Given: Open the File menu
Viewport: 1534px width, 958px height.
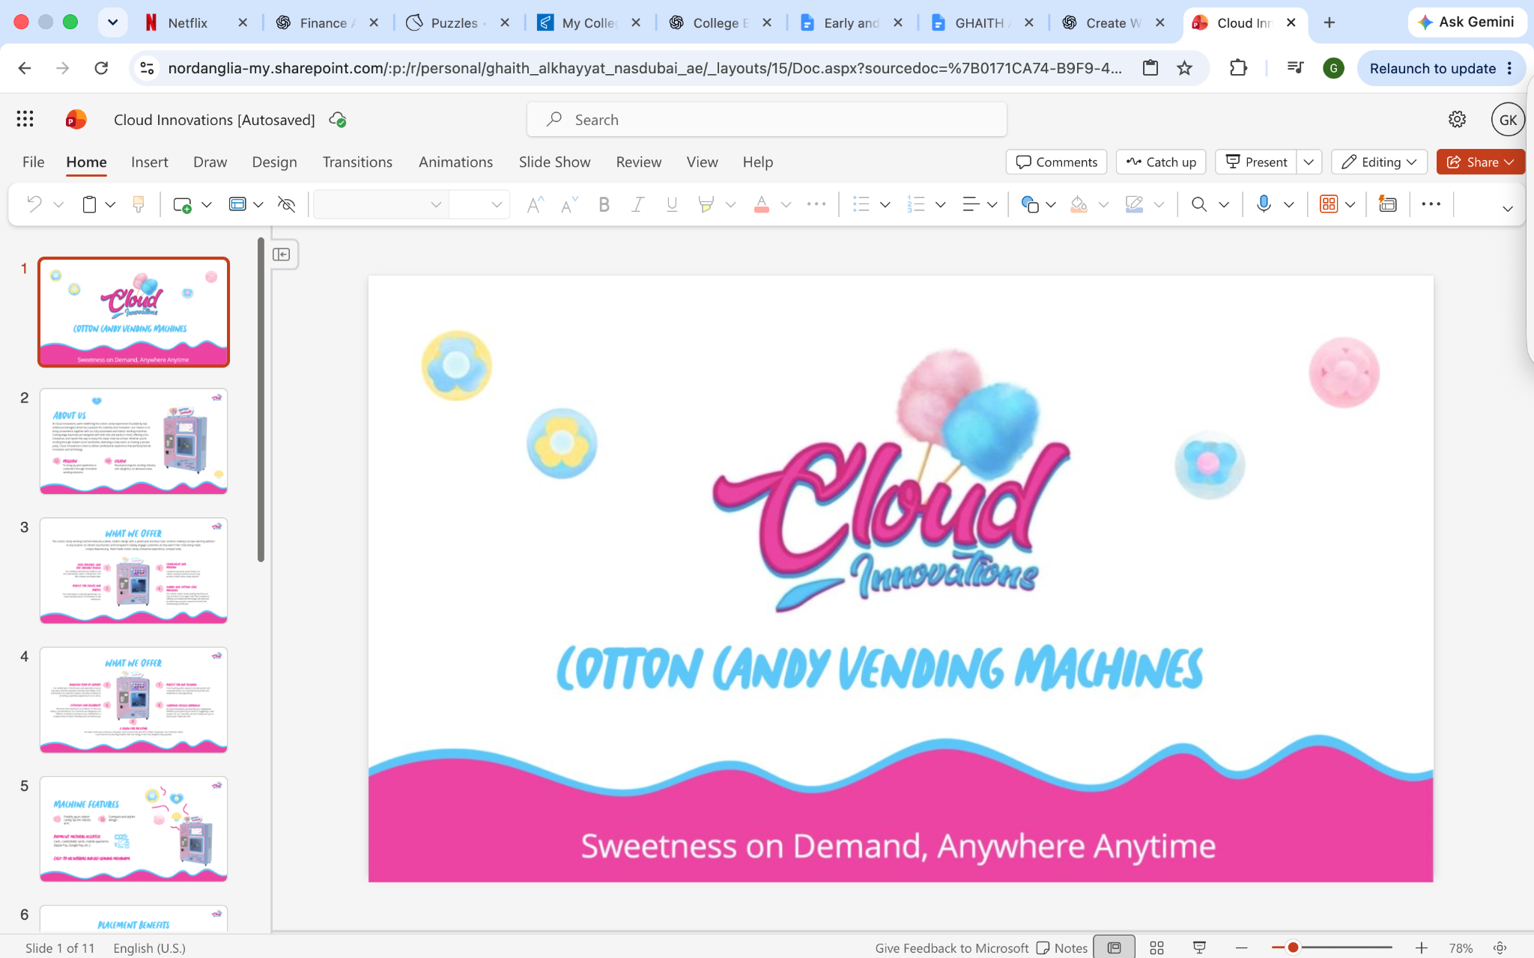Looking at the screenshot, I should [33, 162].
